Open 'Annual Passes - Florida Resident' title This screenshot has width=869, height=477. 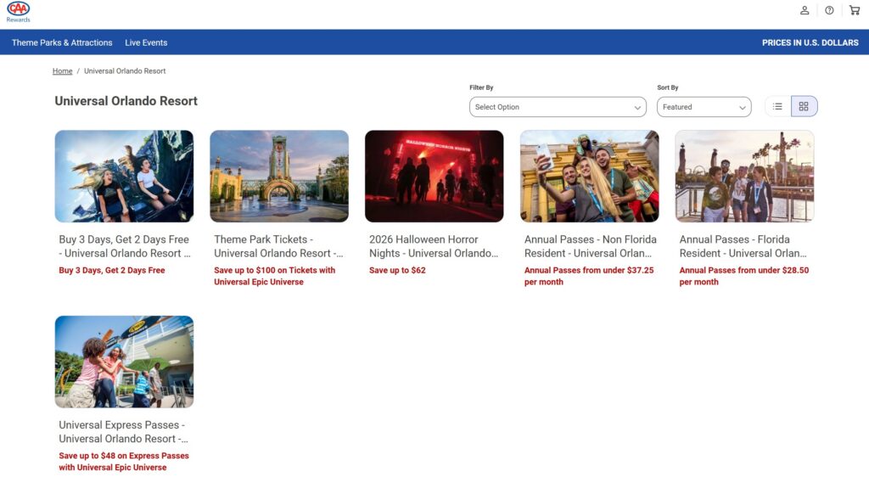tap(743, 246)
